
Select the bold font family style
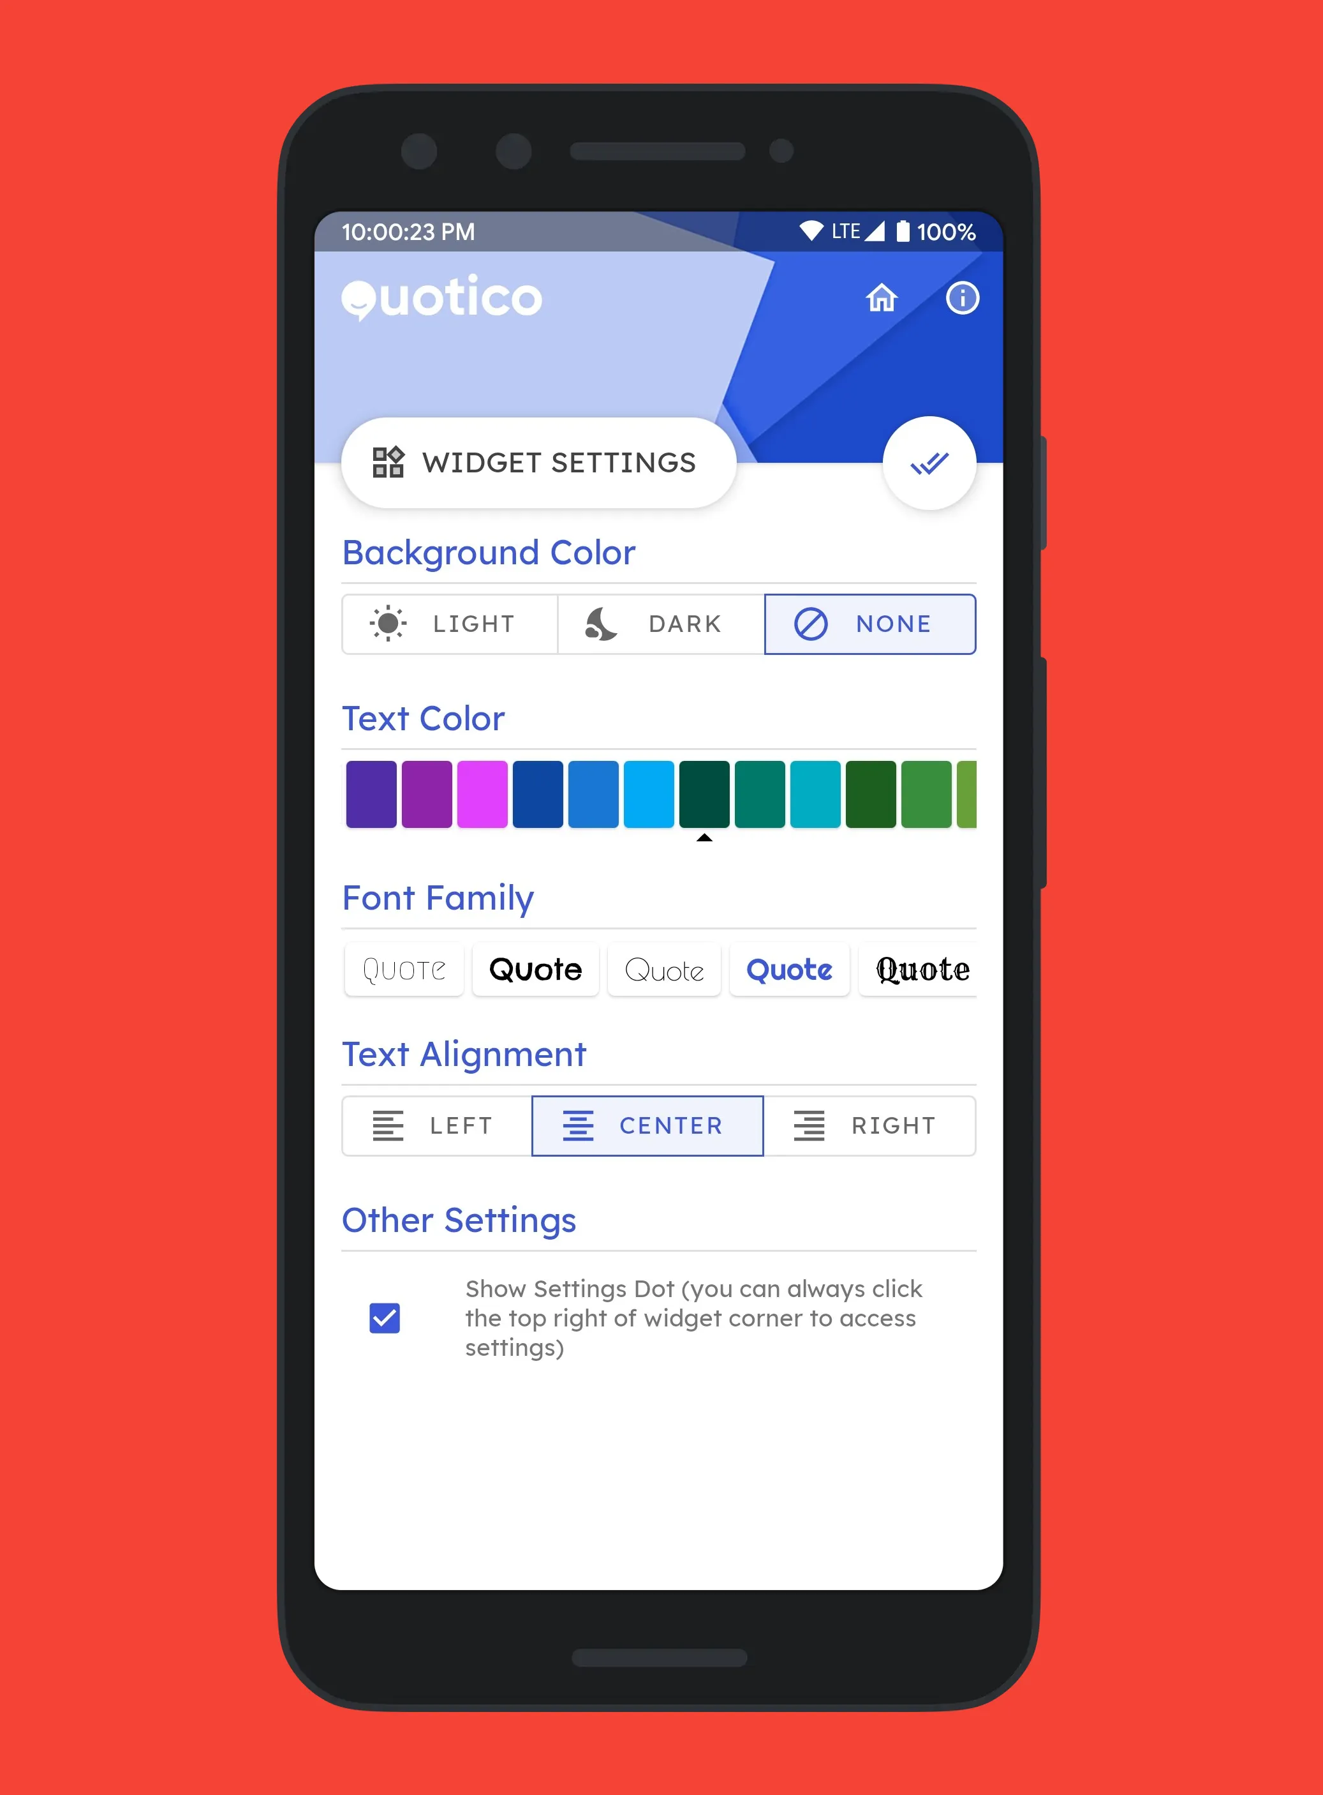click(x=535, y=967)
